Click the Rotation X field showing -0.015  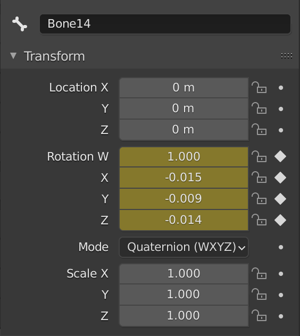pos(184,178)
